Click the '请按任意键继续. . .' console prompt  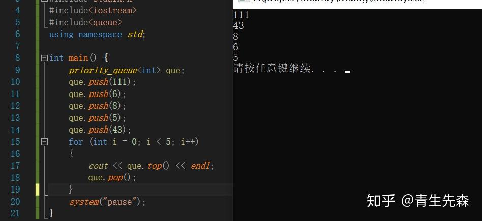pyautogui.click(x=285, y=68)
